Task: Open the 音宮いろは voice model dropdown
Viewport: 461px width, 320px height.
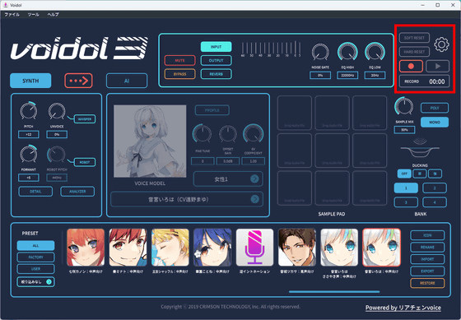Action: click(x=187, y=199)
